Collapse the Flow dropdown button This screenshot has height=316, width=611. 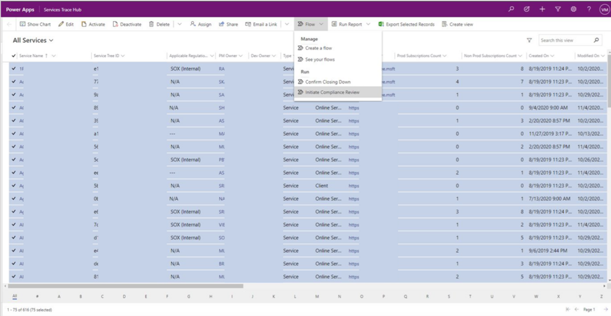coord(310,24)
